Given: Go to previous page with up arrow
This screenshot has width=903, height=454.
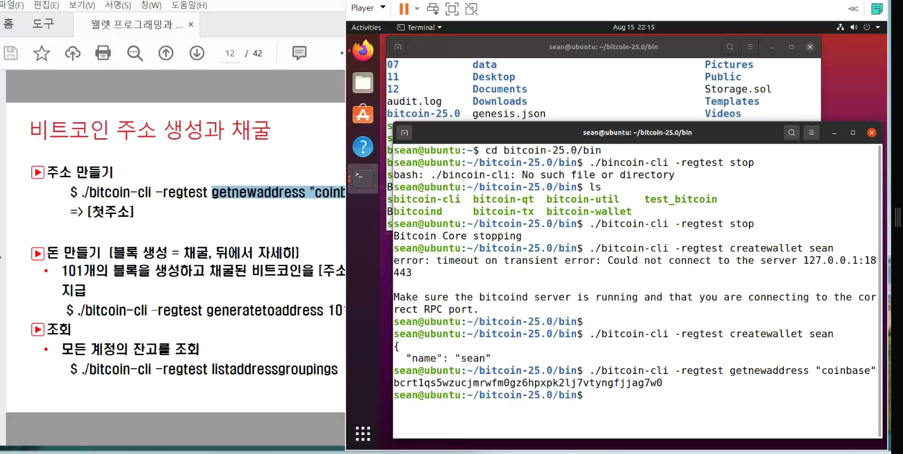Looking at the screenshot, I should tap(166, 53).
